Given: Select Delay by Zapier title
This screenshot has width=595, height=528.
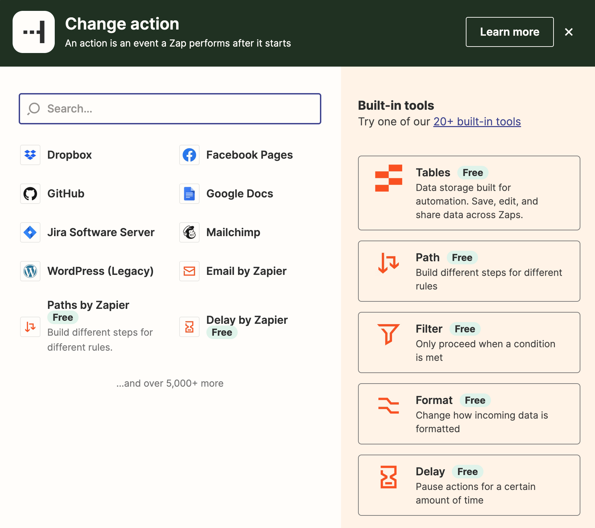Looking at the screenshot, I should [x=247, y=320].
